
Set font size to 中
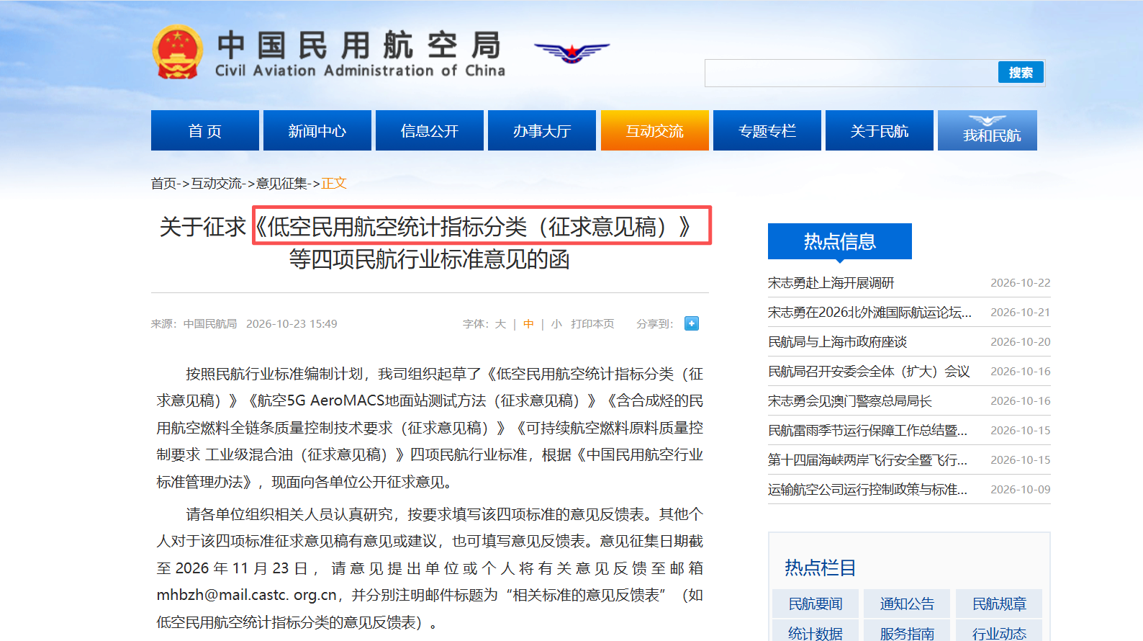coord(528,324)
